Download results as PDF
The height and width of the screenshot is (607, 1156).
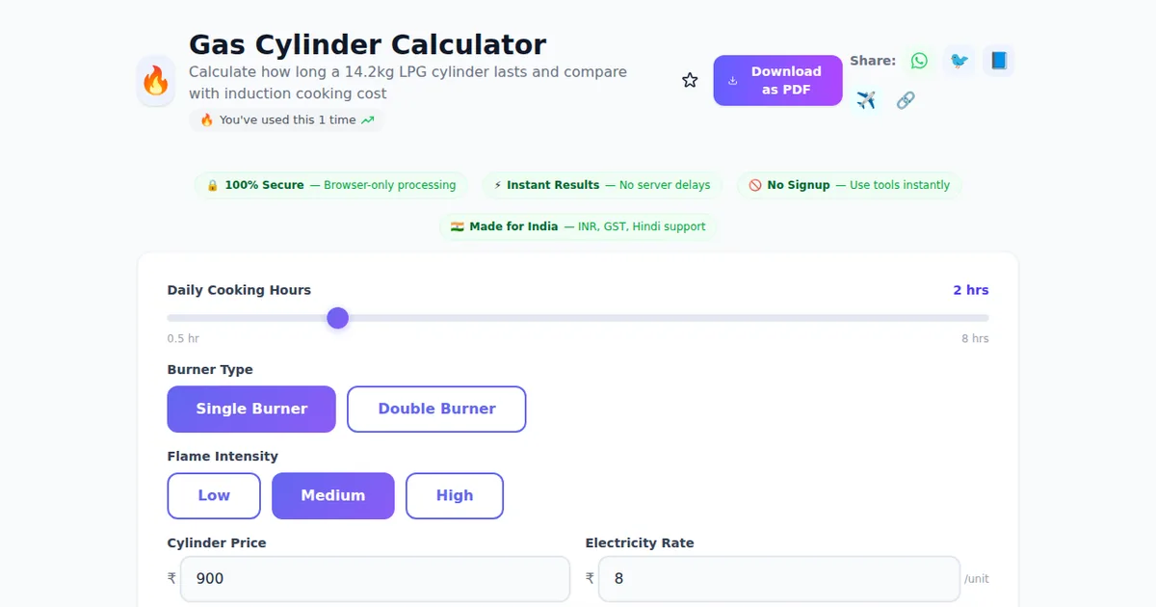777,81
